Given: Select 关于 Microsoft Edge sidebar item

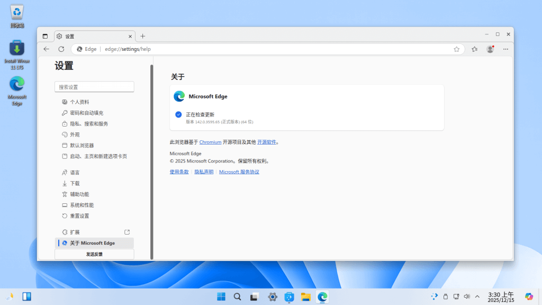Looking at the screenshot, I should click(94, 243).
